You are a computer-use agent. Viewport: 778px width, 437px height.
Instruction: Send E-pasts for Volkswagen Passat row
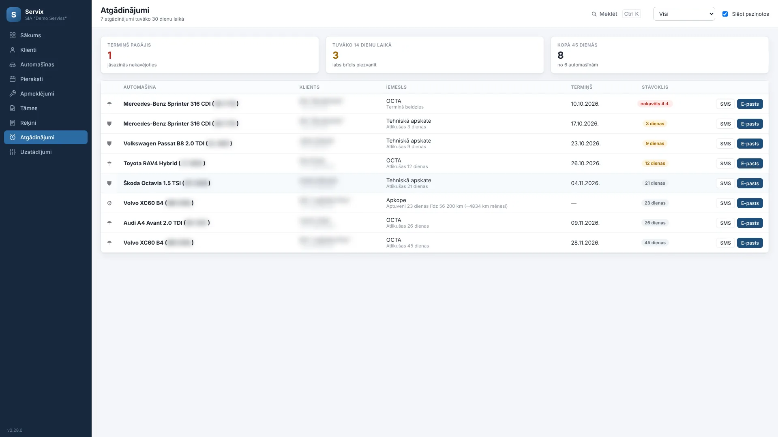pyautogui.click(x=750, y=144)
